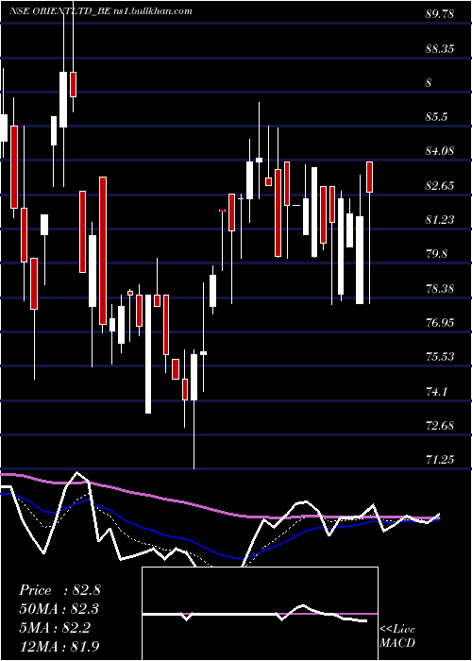The height and width of the screenshot is (661, 472).
Task: Click the 72.68 price axis label
Action: coord(439,425)
